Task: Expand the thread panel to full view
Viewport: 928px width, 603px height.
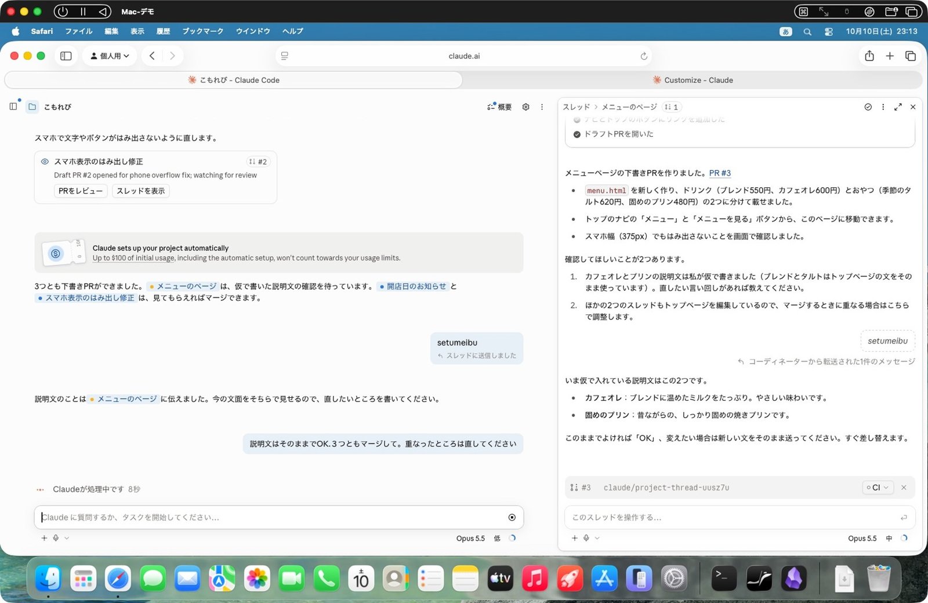Action: (x=898, y=107)
